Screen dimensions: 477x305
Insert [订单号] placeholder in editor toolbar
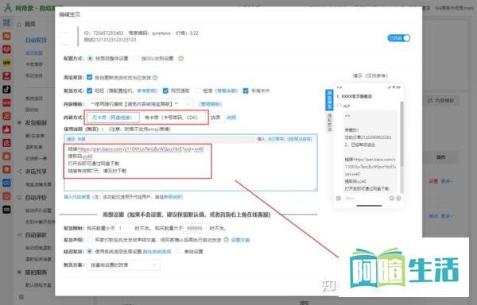276,139
